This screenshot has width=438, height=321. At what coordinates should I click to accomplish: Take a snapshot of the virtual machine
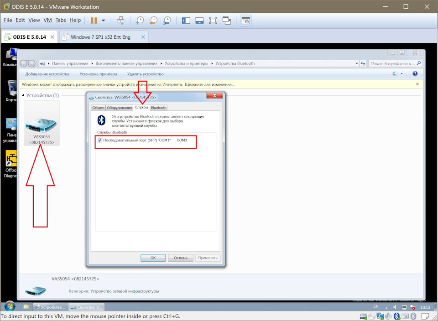coord(140,21)
